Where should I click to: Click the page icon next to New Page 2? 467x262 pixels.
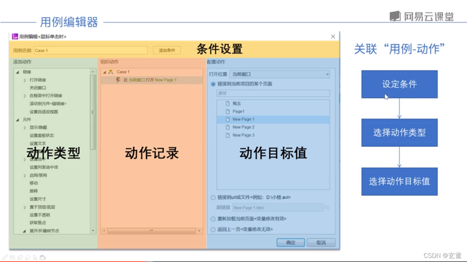[x=227, y=127]
